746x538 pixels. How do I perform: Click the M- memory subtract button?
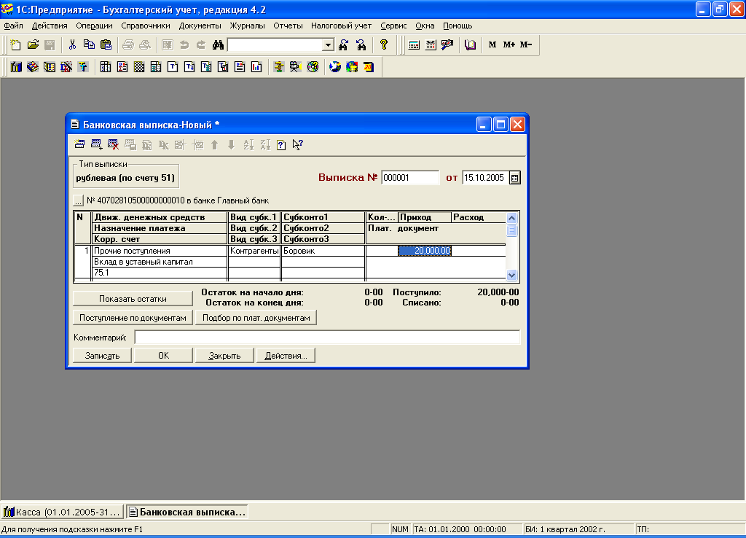tap(526, 44)
